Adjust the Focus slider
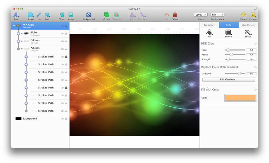The width and height of the screenshot is (269, 163). 228,50
